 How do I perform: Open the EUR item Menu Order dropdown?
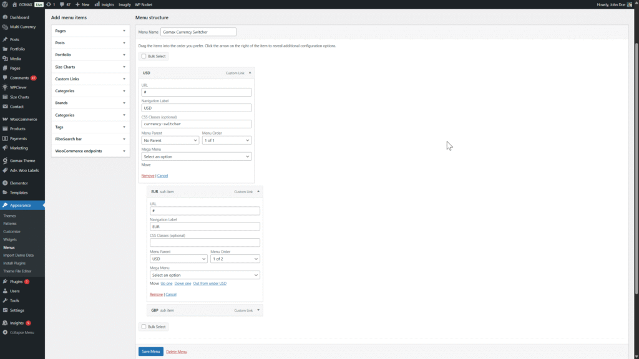pos(235,259)
